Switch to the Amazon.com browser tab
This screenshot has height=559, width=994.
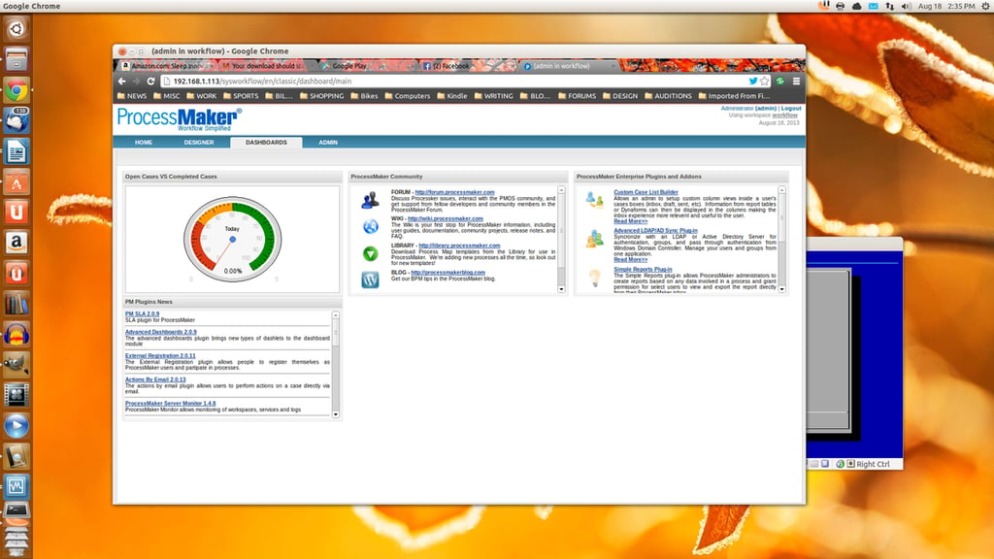167,66
